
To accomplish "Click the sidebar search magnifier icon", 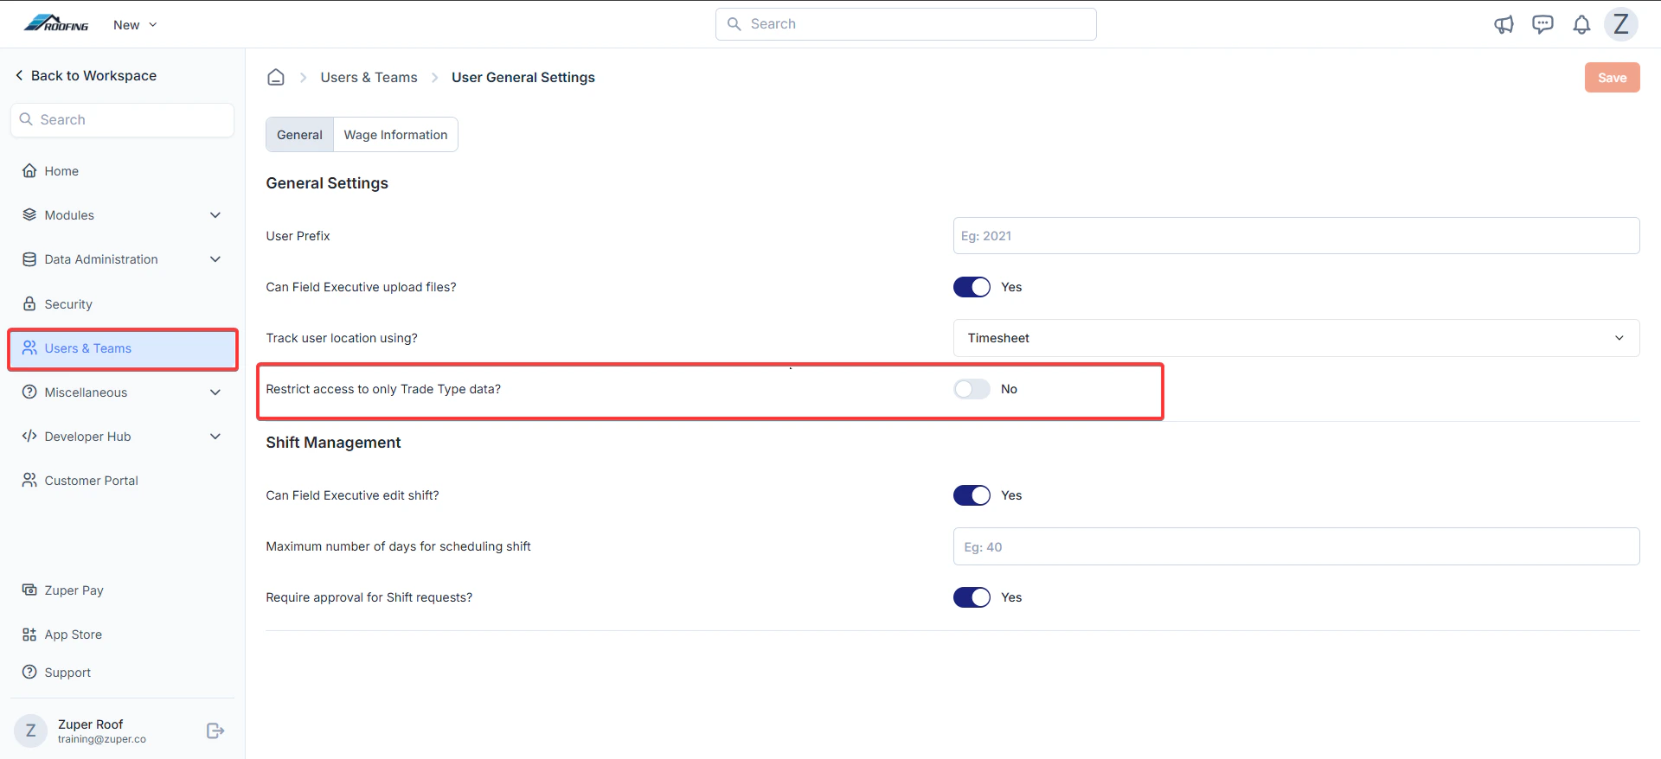I will point(26,119).
